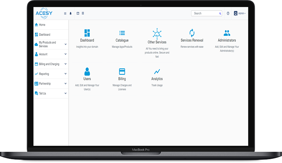The height and width of the screenshot is (163, 282).
Task: Open the Admin user dropdown
Action: 240,13
